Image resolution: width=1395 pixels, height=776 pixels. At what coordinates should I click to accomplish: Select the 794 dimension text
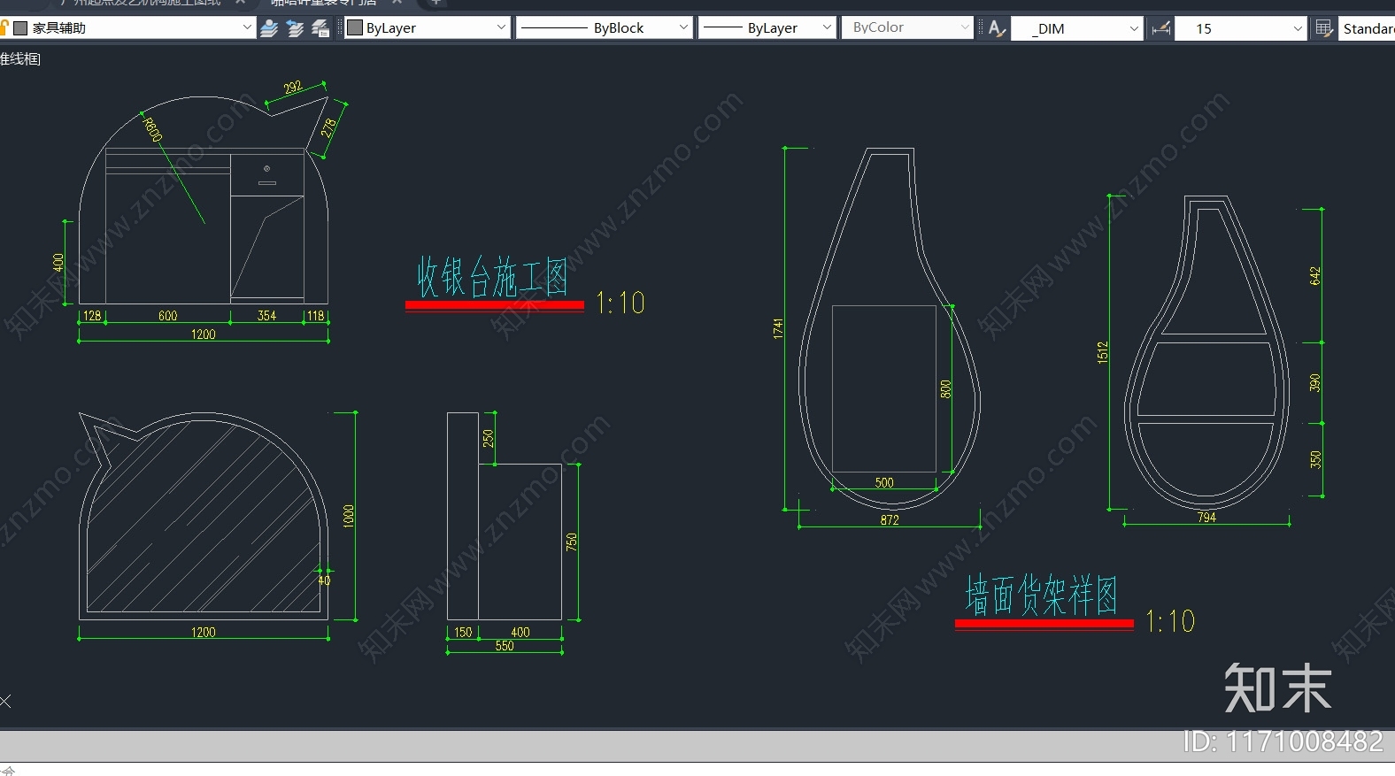[1206, 518]
